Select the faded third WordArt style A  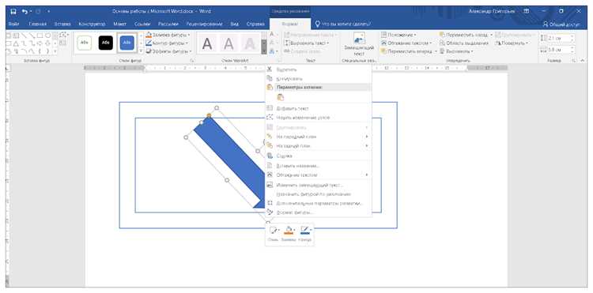pos(250,43)
